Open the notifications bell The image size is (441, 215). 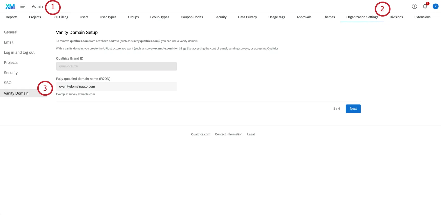[x=425, y=6]
